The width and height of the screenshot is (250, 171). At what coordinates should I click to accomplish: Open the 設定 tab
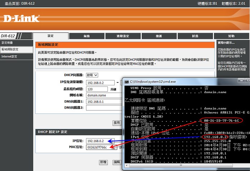coord(50,36)
